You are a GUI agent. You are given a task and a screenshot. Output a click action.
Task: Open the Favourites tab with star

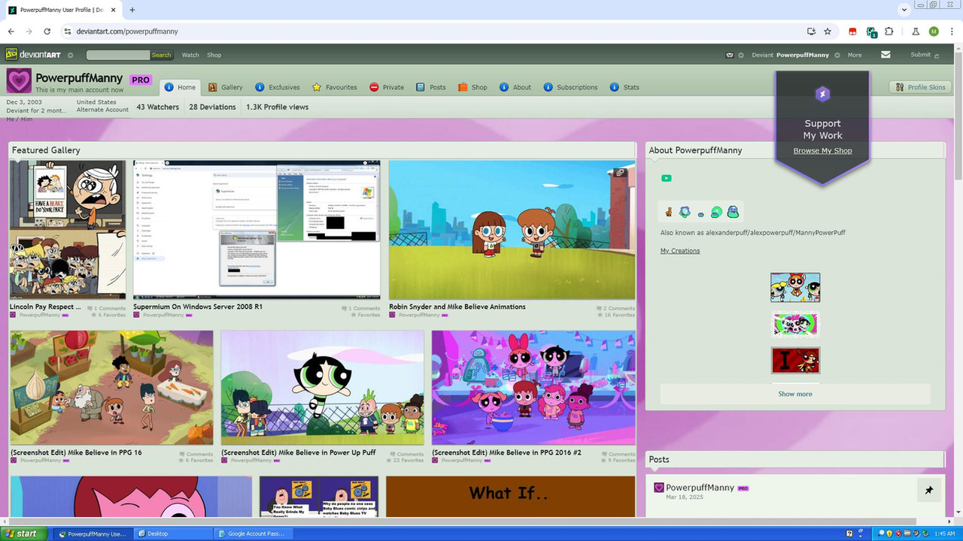tap(335, 87)
